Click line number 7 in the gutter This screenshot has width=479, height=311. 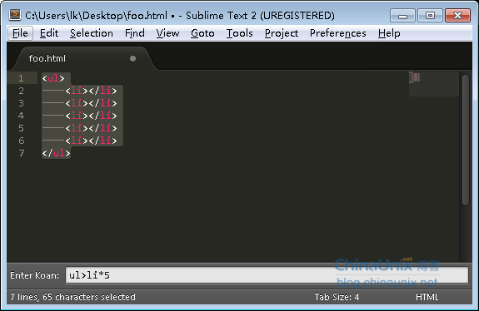coord(21,153)
